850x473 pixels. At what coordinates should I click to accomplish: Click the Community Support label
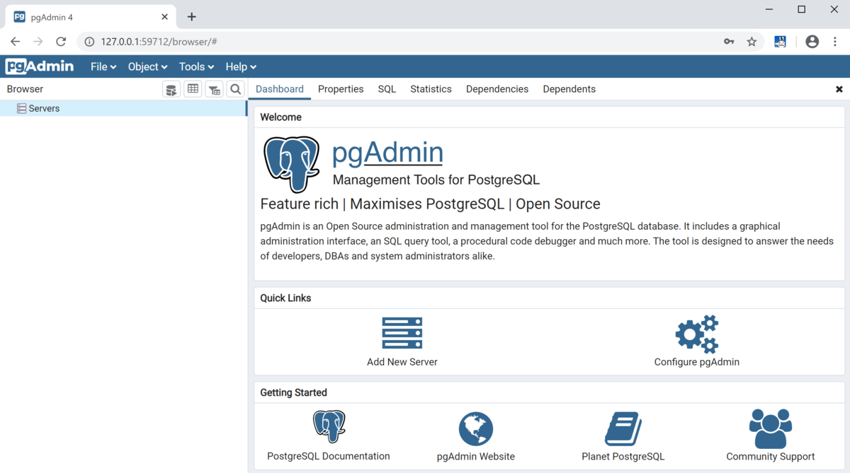pos(771,457)
